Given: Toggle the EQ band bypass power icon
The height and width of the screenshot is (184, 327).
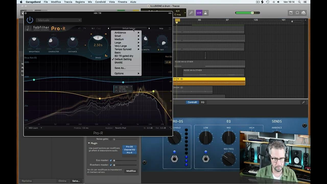Looking at the screenshot, I should click(x=116, y=87).
